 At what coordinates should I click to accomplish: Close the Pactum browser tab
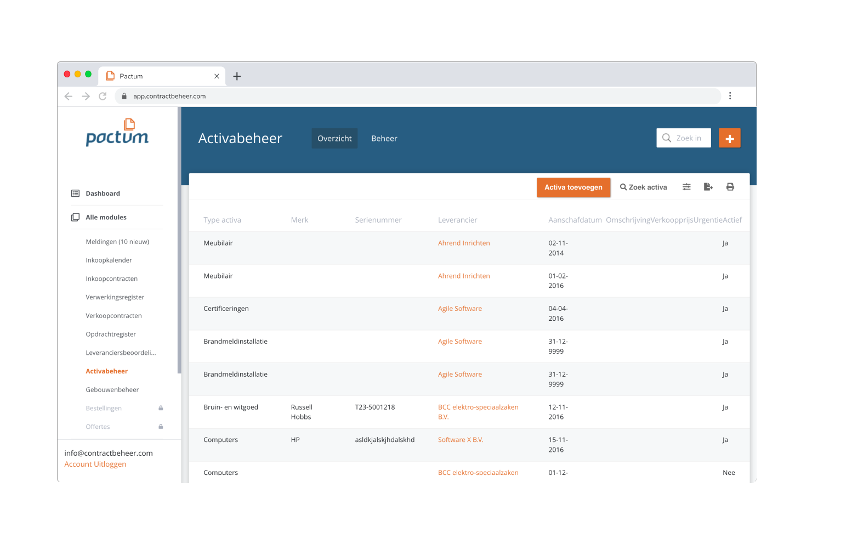tap(217, 76)
